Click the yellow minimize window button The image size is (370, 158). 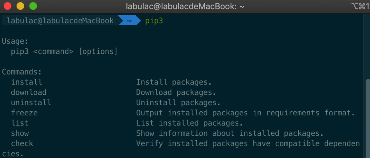coord(20,6)
